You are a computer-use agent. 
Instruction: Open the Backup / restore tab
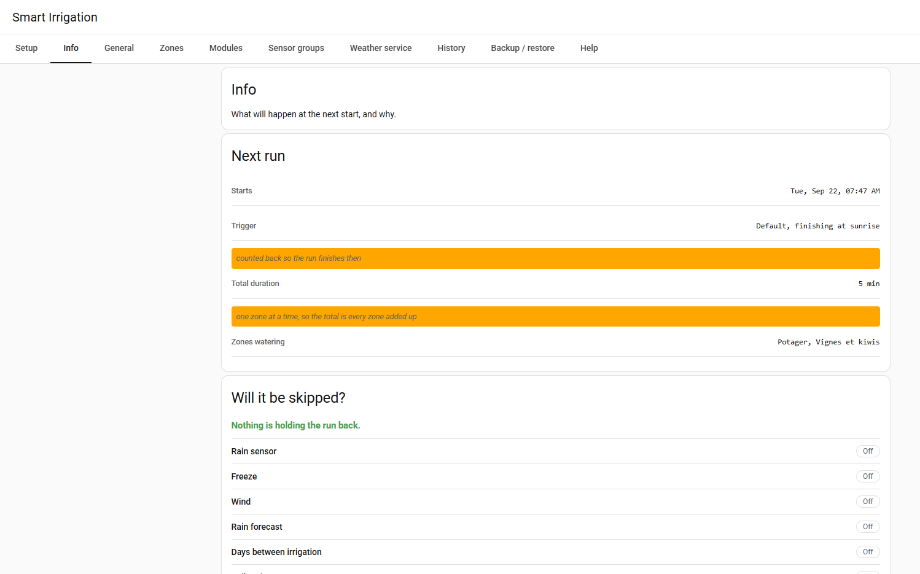pyautogui.click(x=523, y=48)
